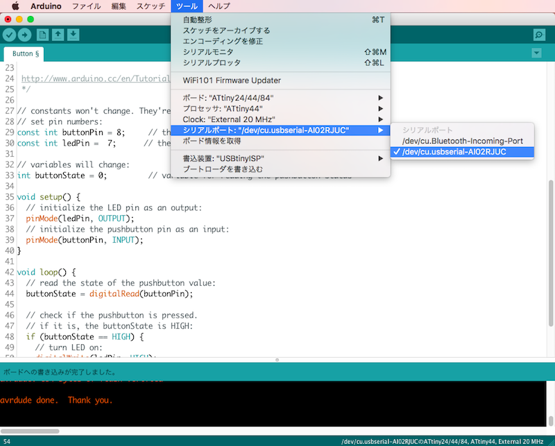Open the arduino.cc Tutorial link in code
This screenshot has width=555, height=446.
[x=96, y=78]
